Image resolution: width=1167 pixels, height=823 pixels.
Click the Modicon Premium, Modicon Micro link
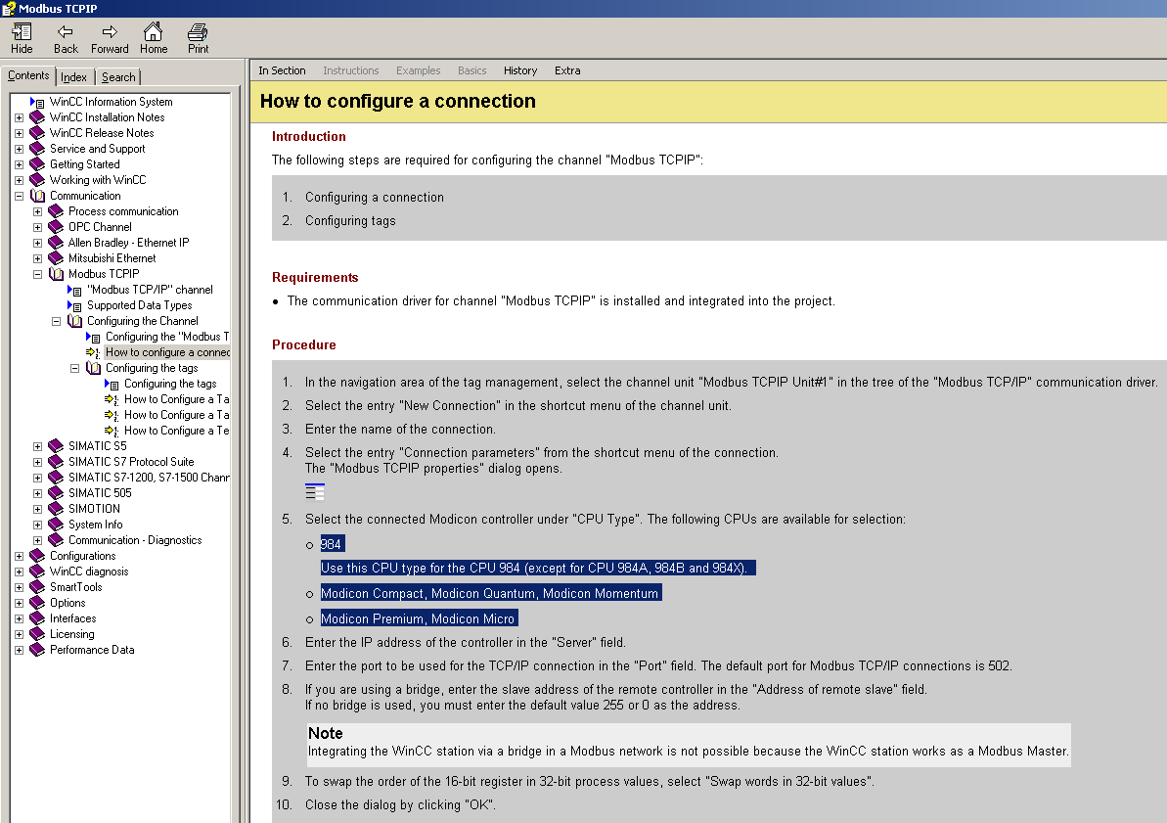(419, 618)
